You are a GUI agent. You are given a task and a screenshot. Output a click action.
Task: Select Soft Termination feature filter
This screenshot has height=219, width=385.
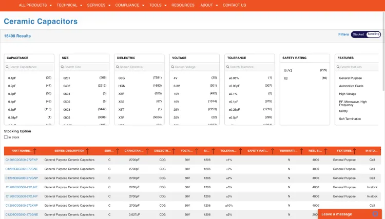tap(350, 118)
